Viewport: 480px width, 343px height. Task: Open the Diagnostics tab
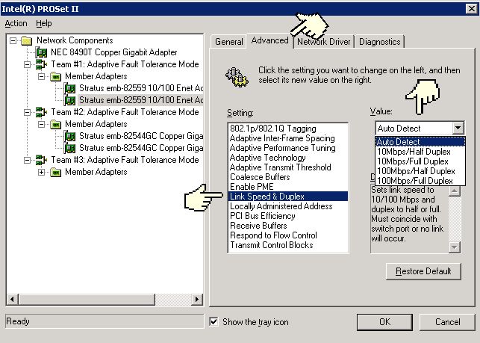pos(379,42)
